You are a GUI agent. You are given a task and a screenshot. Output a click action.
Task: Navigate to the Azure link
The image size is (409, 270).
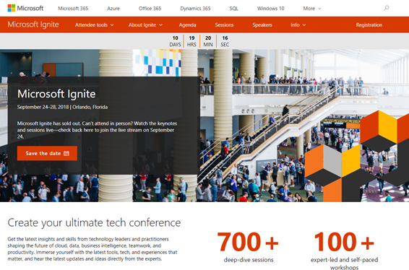(x=113, y=9)
